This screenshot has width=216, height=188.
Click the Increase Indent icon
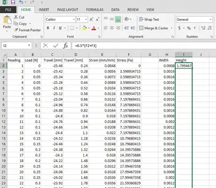pos(133,28)
